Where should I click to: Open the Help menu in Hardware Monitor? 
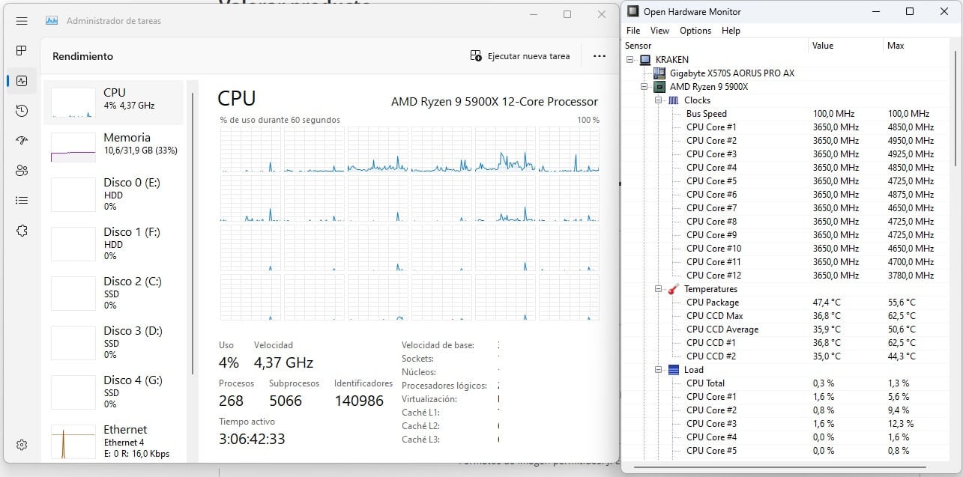coord(731,31)
